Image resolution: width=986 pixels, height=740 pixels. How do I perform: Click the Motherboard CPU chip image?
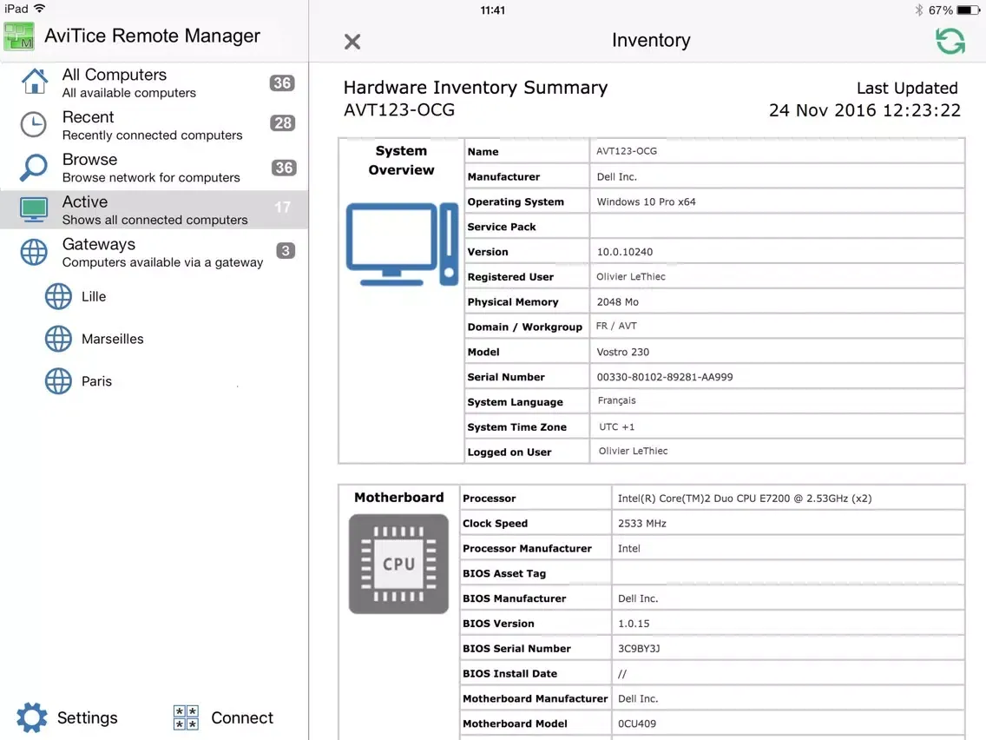click(x=398, y=564)
